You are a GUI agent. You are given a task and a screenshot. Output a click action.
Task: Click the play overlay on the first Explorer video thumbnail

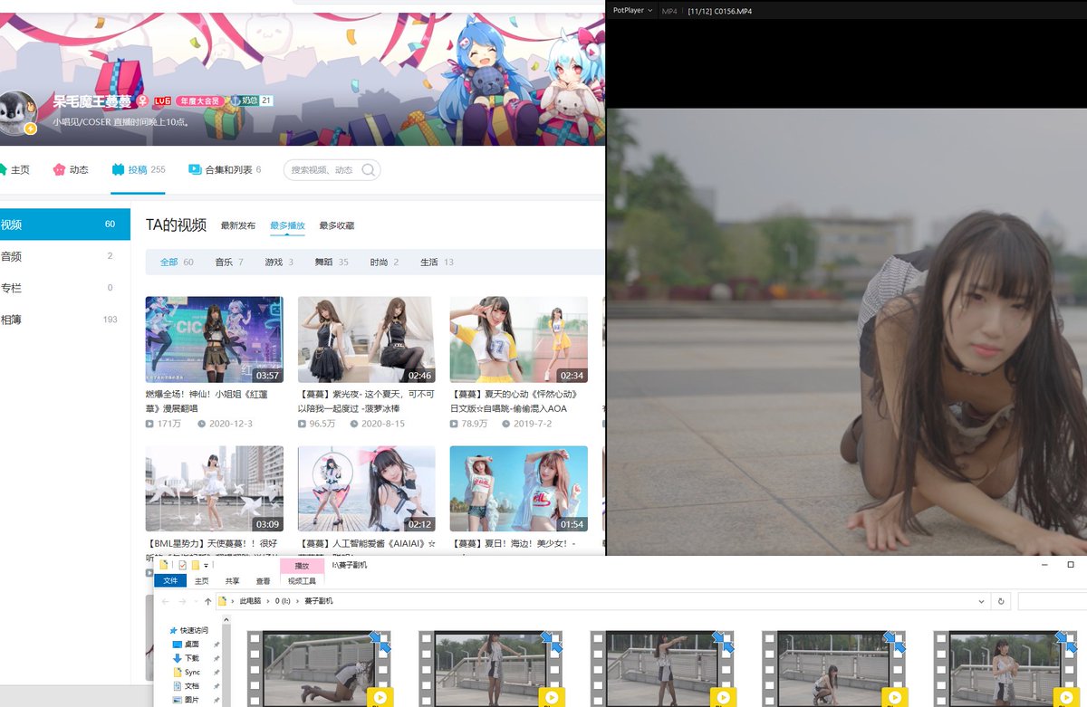pos(380,696)
